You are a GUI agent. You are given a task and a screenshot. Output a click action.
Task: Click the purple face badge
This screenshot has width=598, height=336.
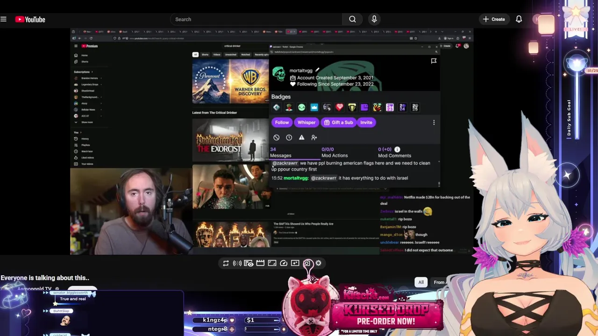pos(364,108)
